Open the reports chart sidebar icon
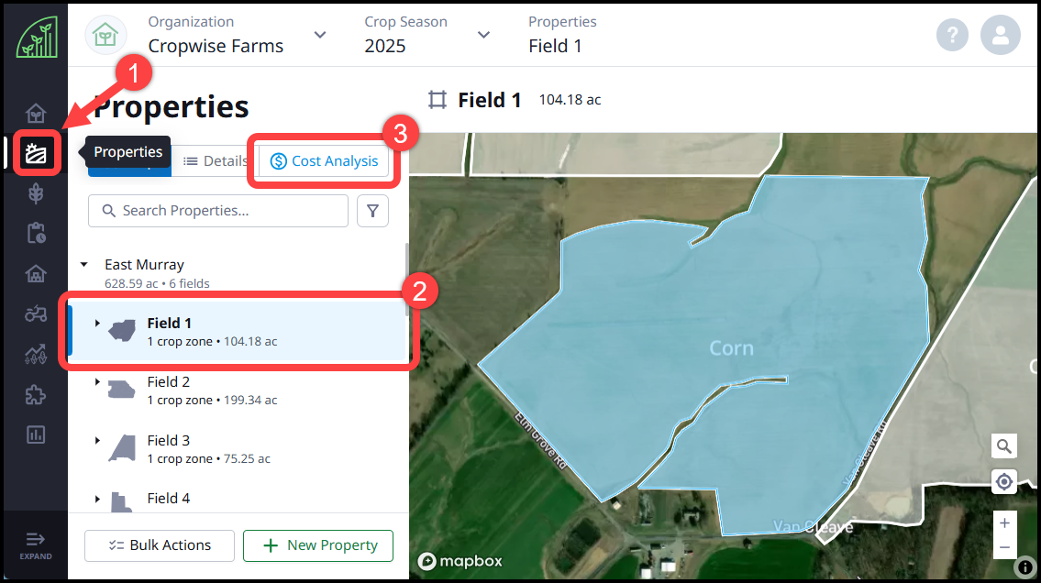The height and width of the screenshot is (583, 1041). (36, 434)
